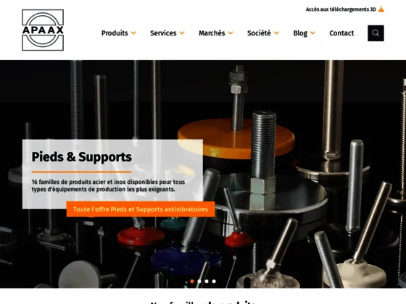Expand the Marchés chevron

pos(231,33)
